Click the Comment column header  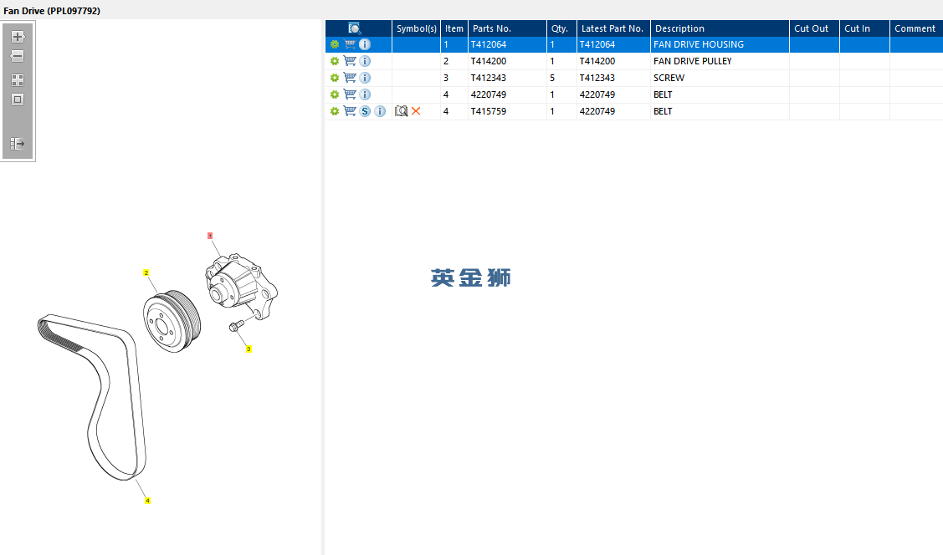click(915, 28)
